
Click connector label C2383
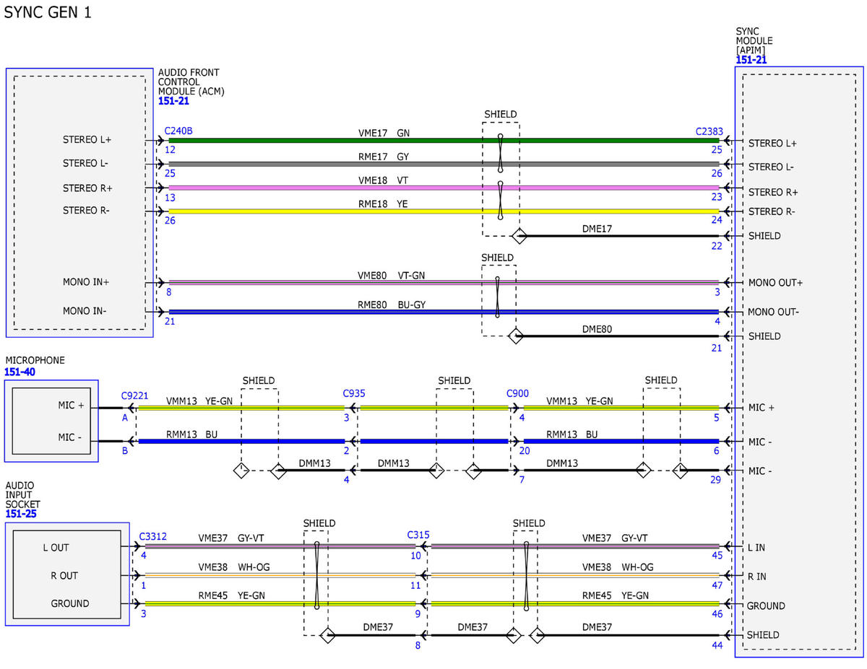click(x=709, y=131)
